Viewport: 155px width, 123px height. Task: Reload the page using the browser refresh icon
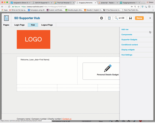(9, 7)
